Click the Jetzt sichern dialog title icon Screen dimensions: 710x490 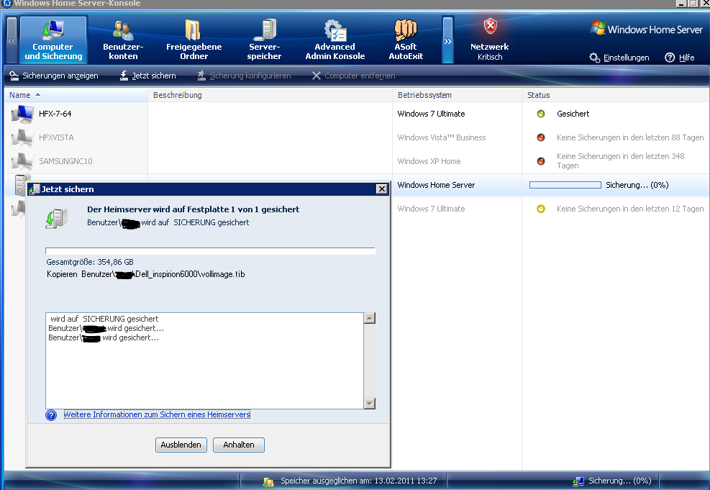point(35,189)
